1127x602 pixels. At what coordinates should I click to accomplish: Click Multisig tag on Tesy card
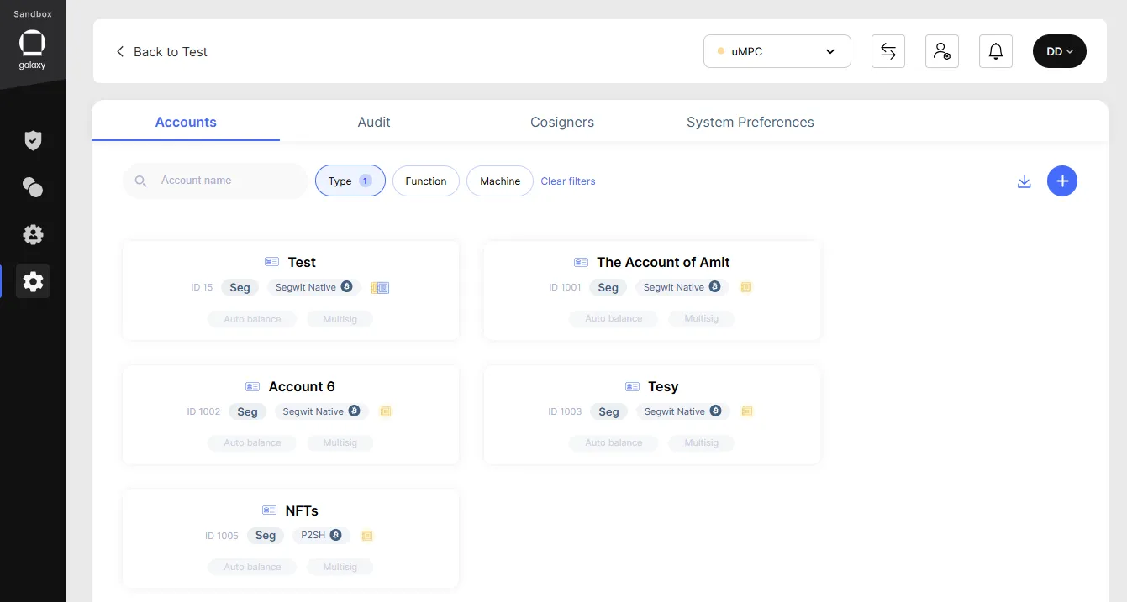[701, 443]
